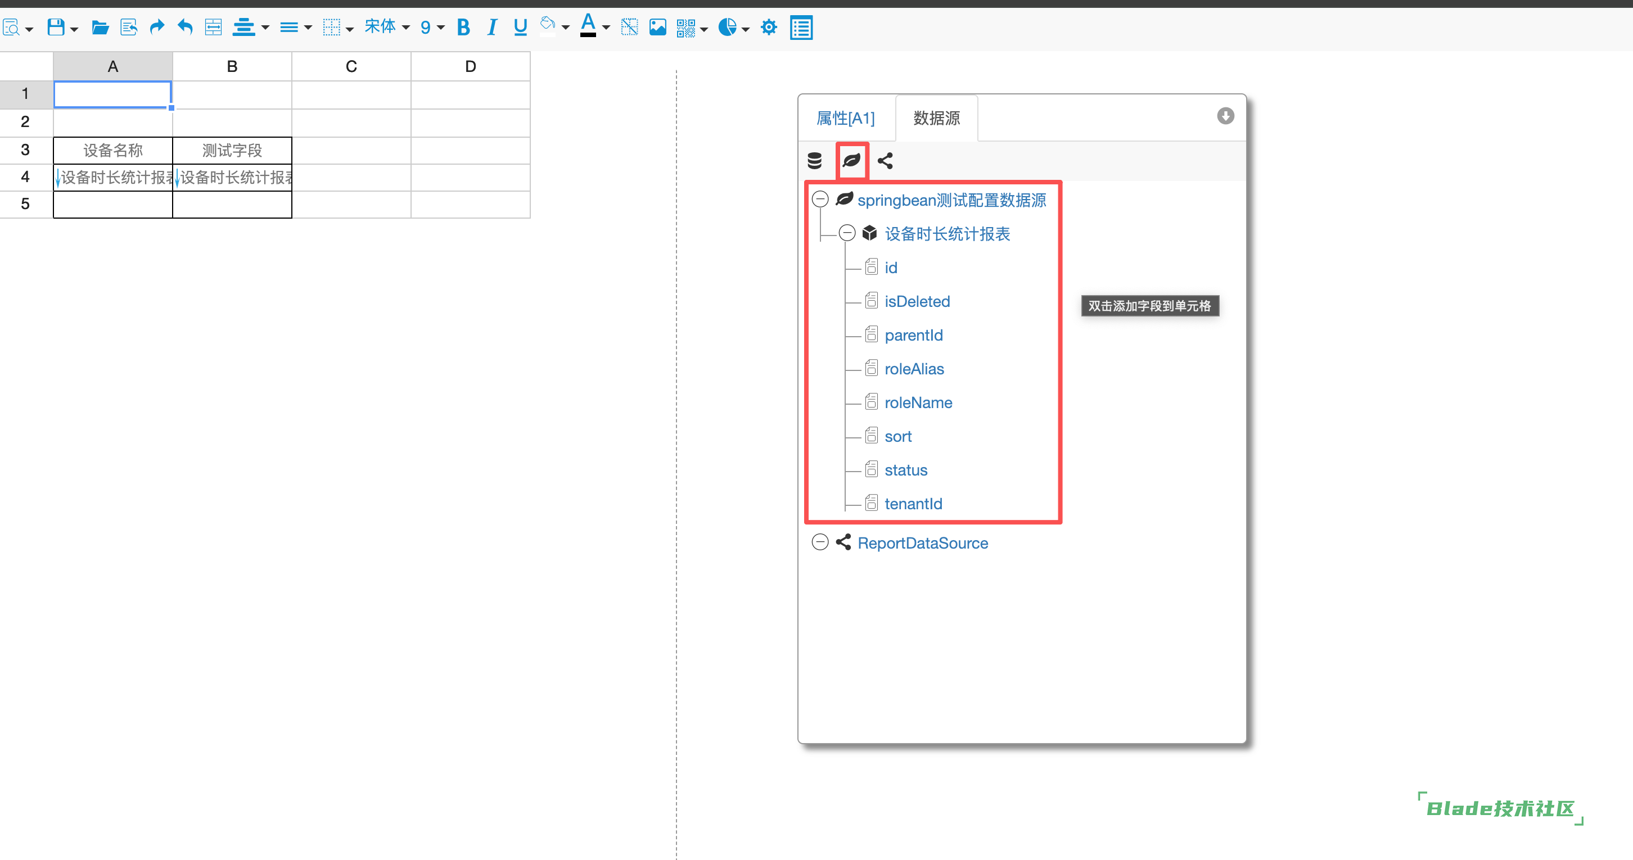Click the insert image icon
1633x860 pixels.
658,27
